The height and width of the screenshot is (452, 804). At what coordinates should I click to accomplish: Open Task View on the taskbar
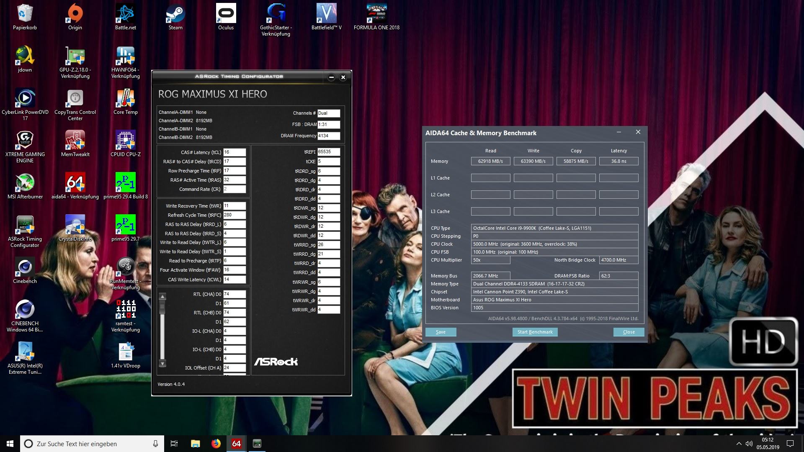coord(174,444)
